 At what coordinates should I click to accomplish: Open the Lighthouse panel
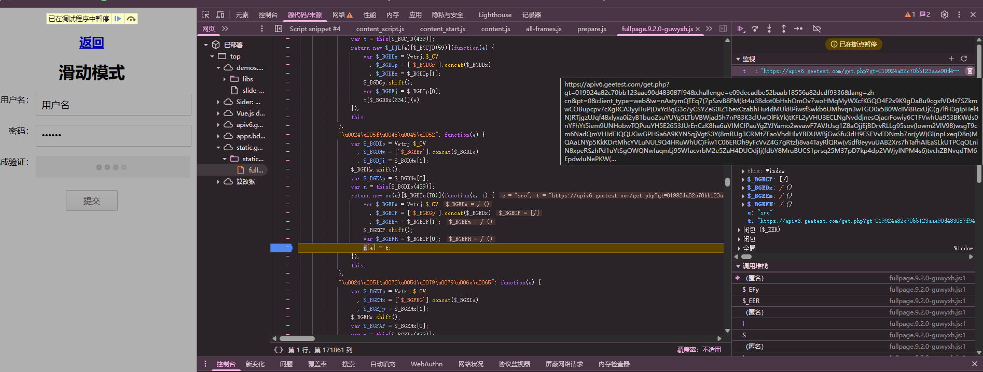495,15
